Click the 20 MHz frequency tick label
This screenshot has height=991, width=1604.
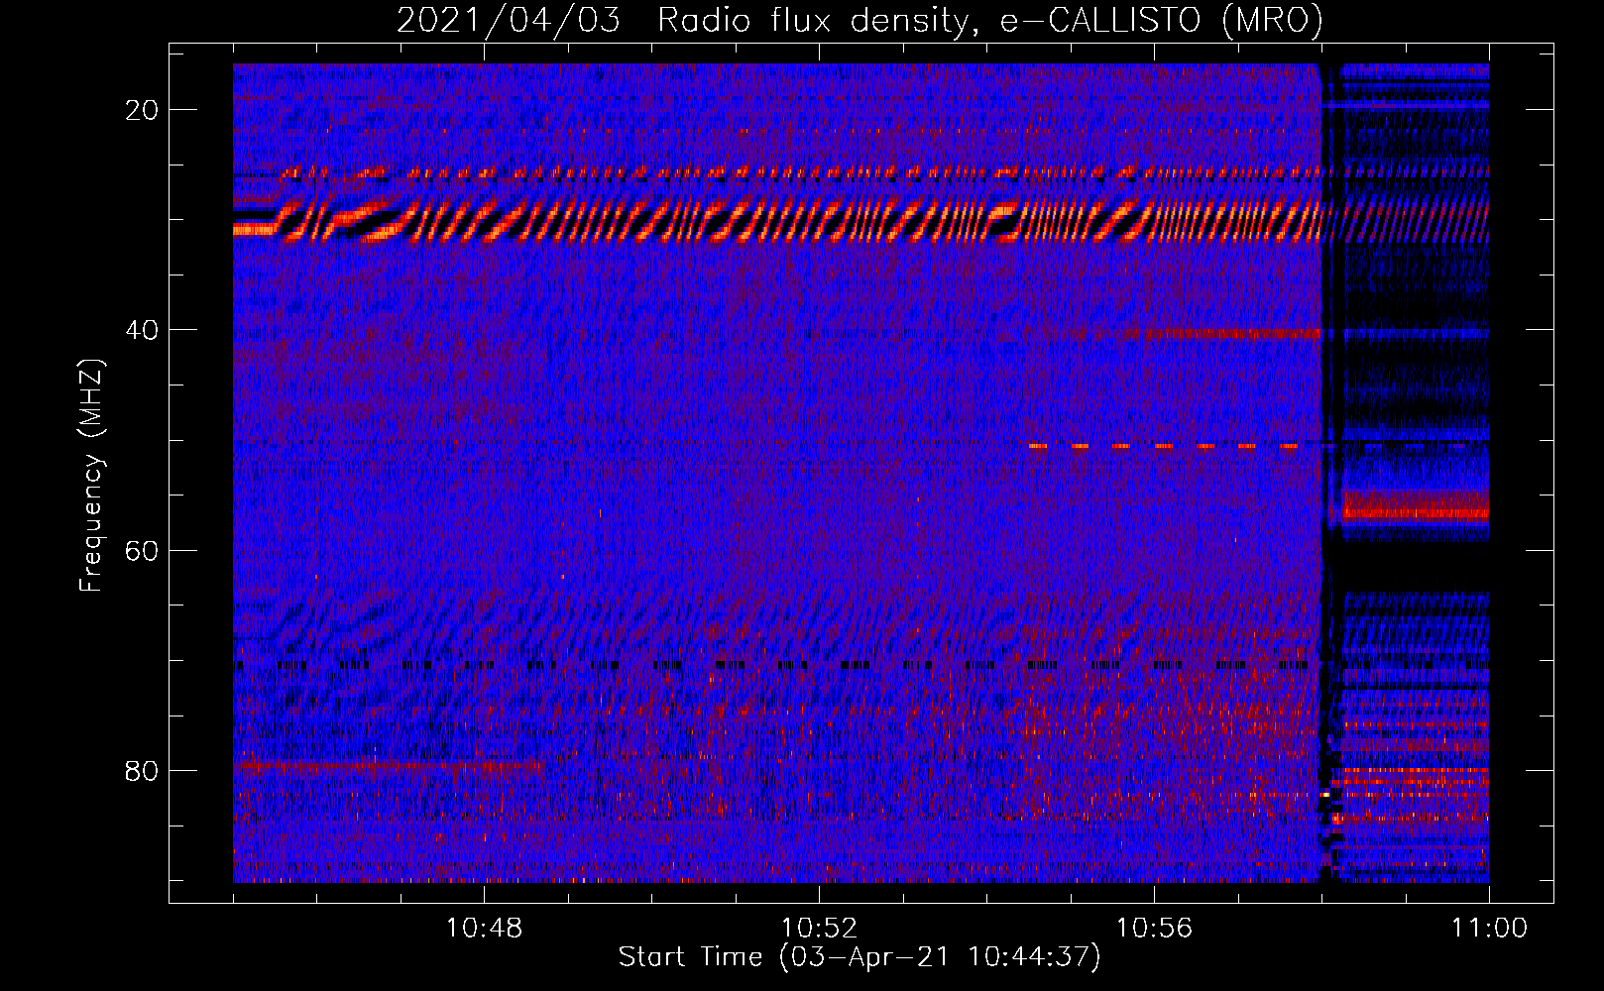pyautogui.click(x=143, y=110)
